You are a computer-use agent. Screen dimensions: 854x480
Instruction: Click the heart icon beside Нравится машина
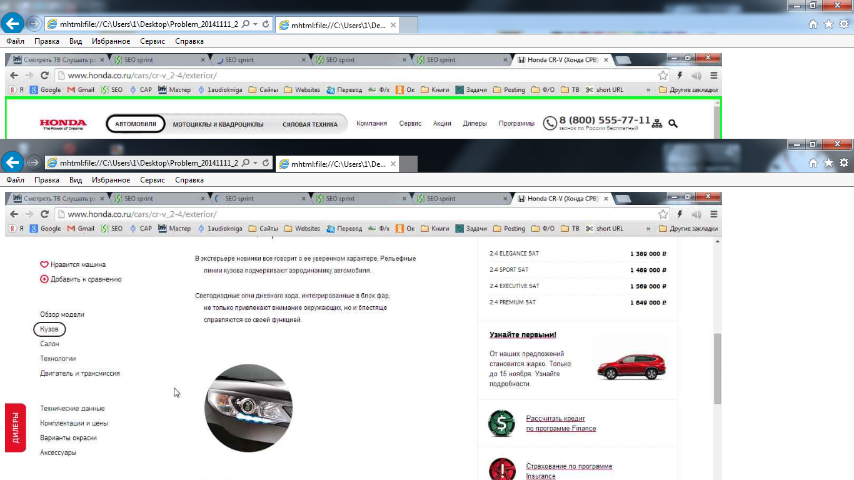pos(44,264)
